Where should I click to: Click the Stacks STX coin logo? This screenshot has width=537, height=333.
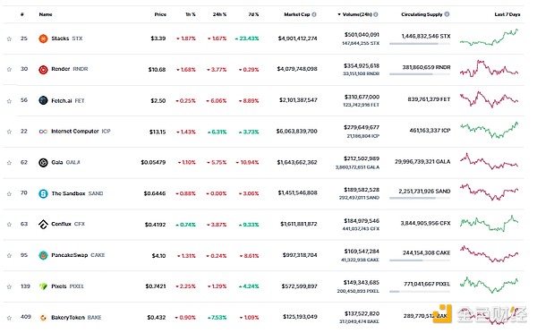point(43,38)
